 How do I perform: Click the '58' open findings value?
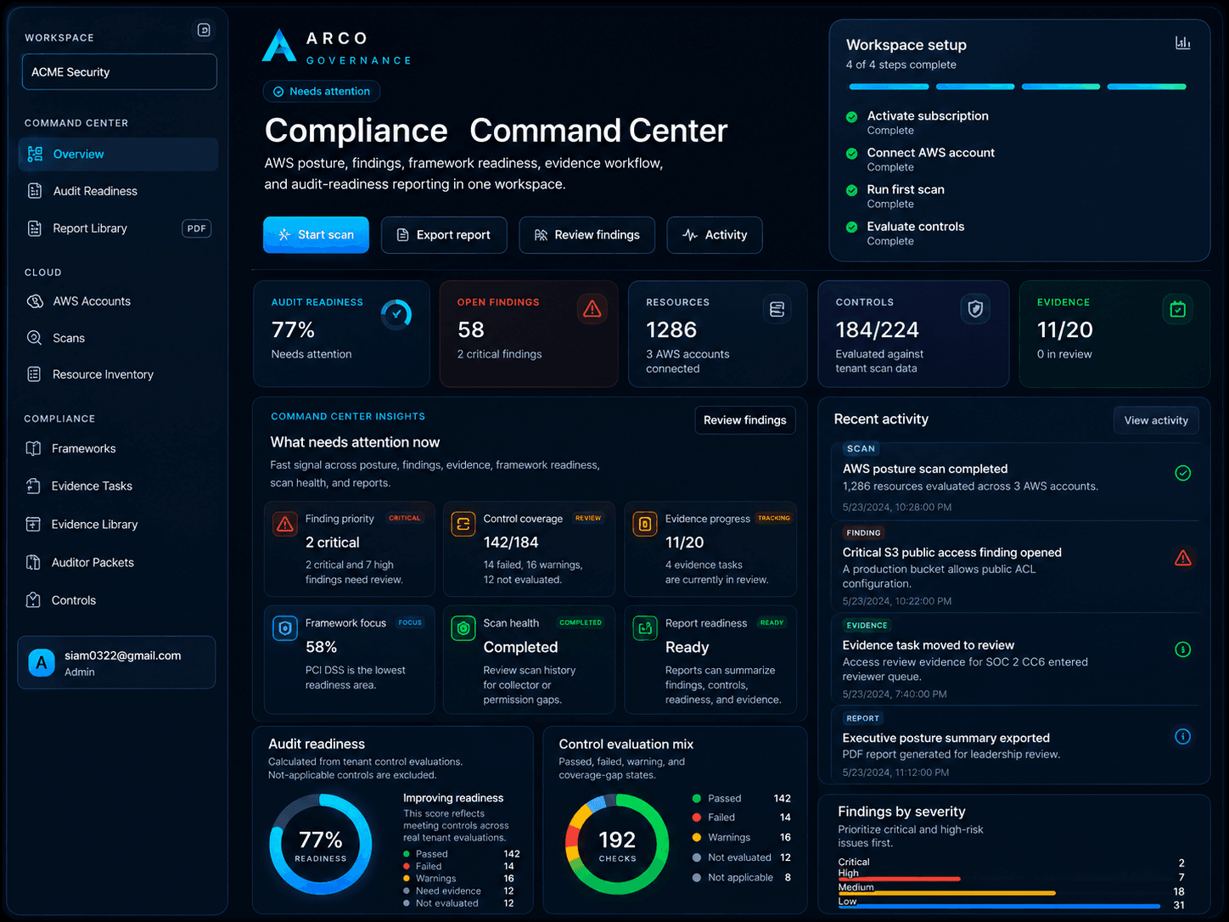(x=471, y=329)
